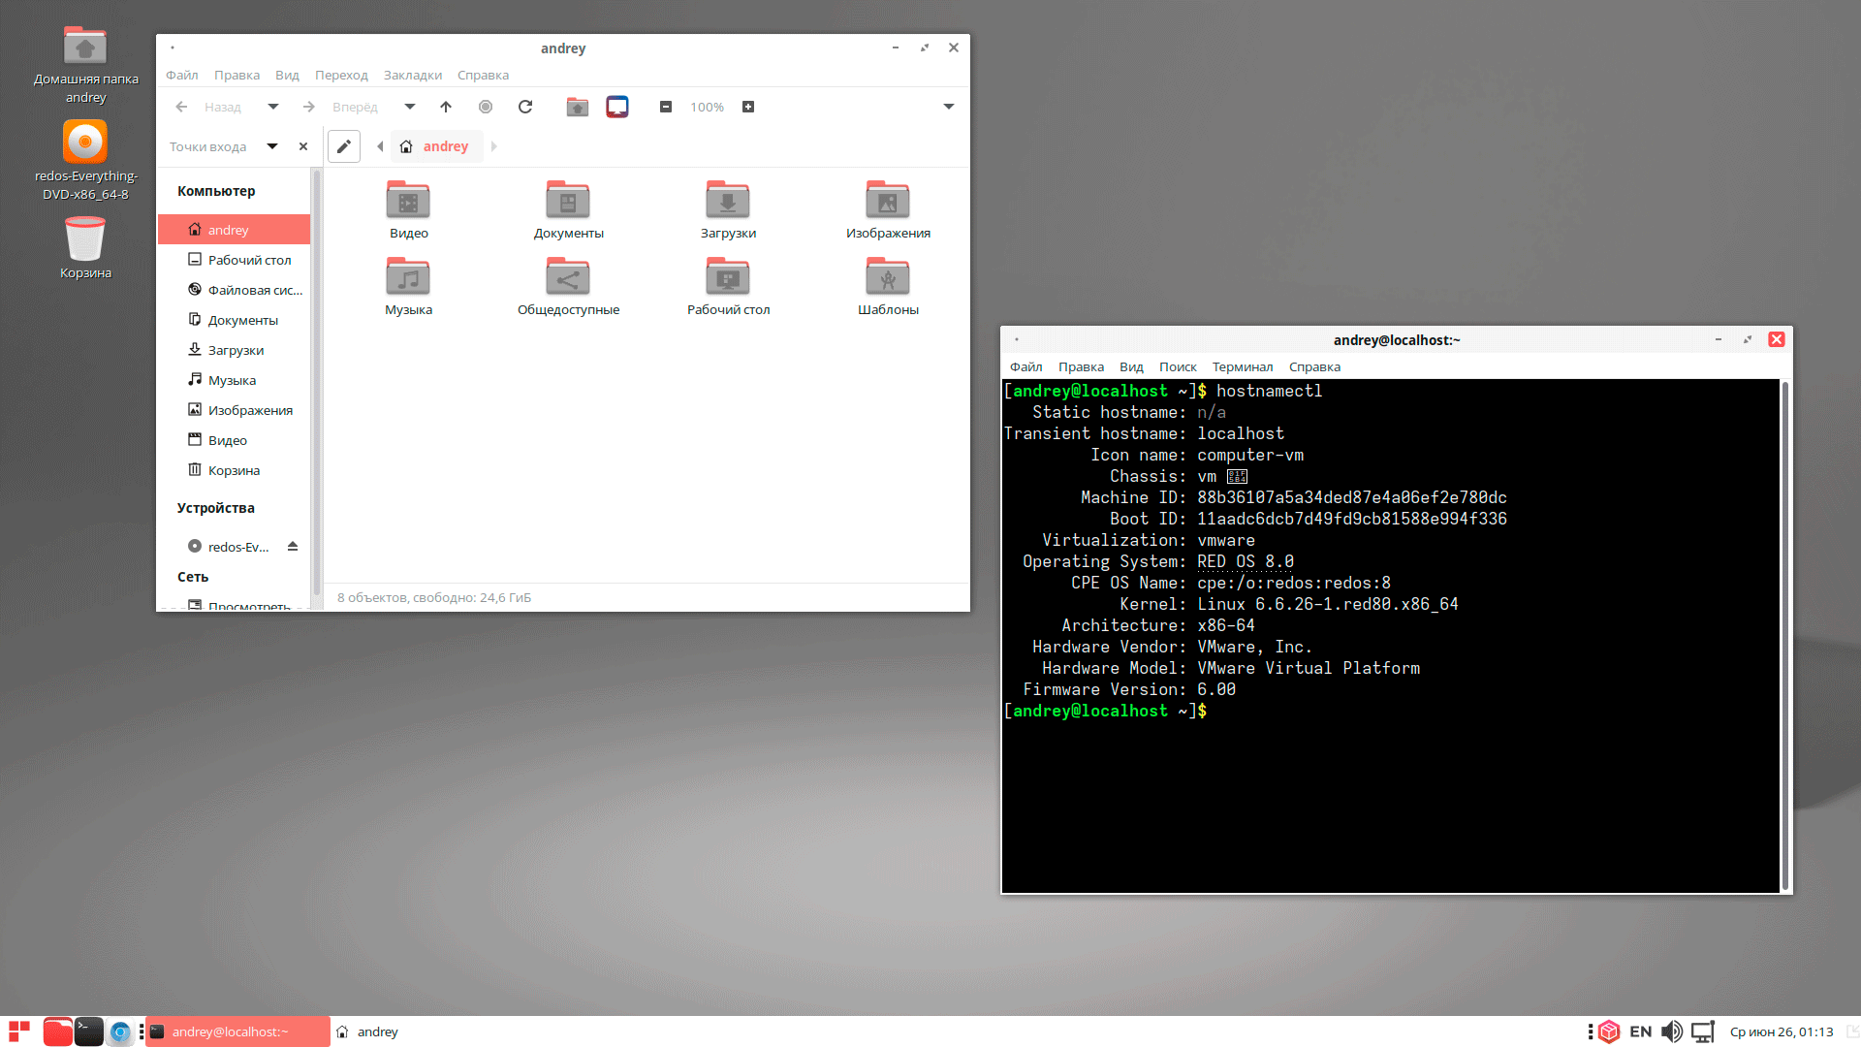
Task: Toggle the location edit pencil button
Action: pyautogui.click(x=344, y=146)
